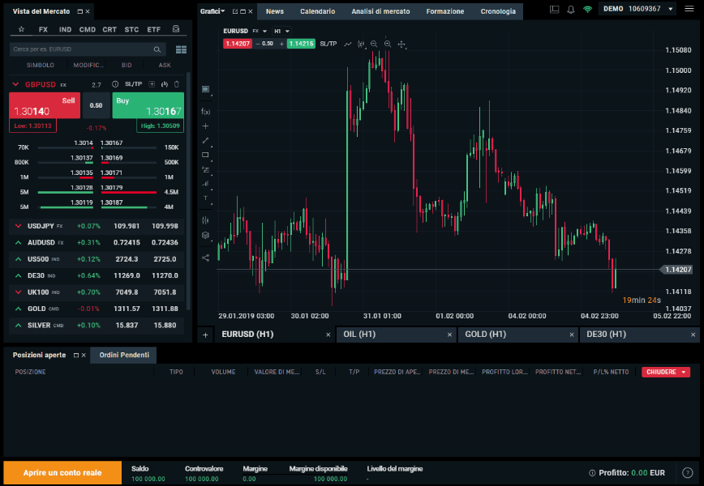Expand the USDJPY instrument row
704x486 pixels.
click(x=18, y=226)
